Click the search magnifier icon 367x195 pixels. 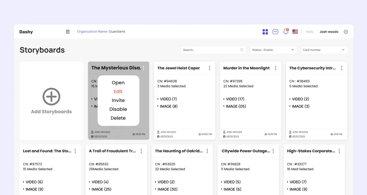(x=242, y=50)
